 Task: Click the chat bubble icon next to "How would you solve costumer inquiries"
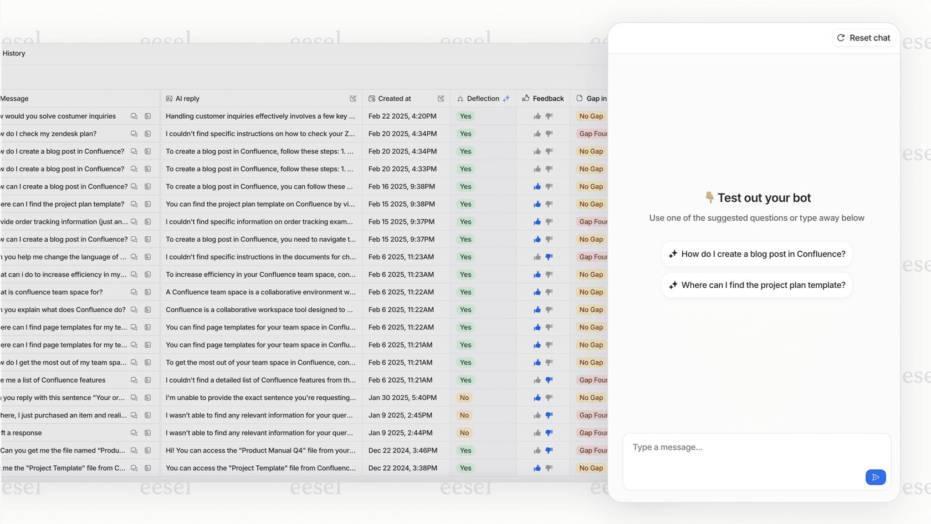[x=134, y=116]
